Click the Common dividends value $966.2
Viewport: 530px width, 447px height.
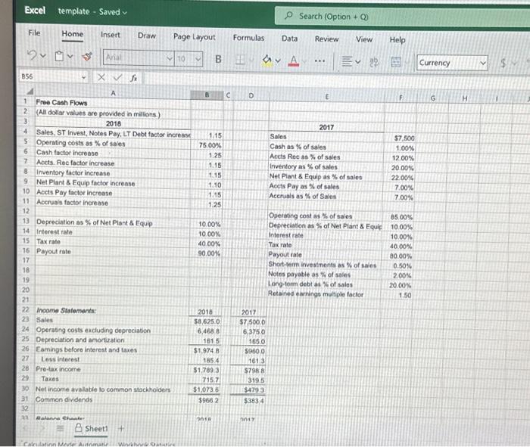[x=205, y=400]
